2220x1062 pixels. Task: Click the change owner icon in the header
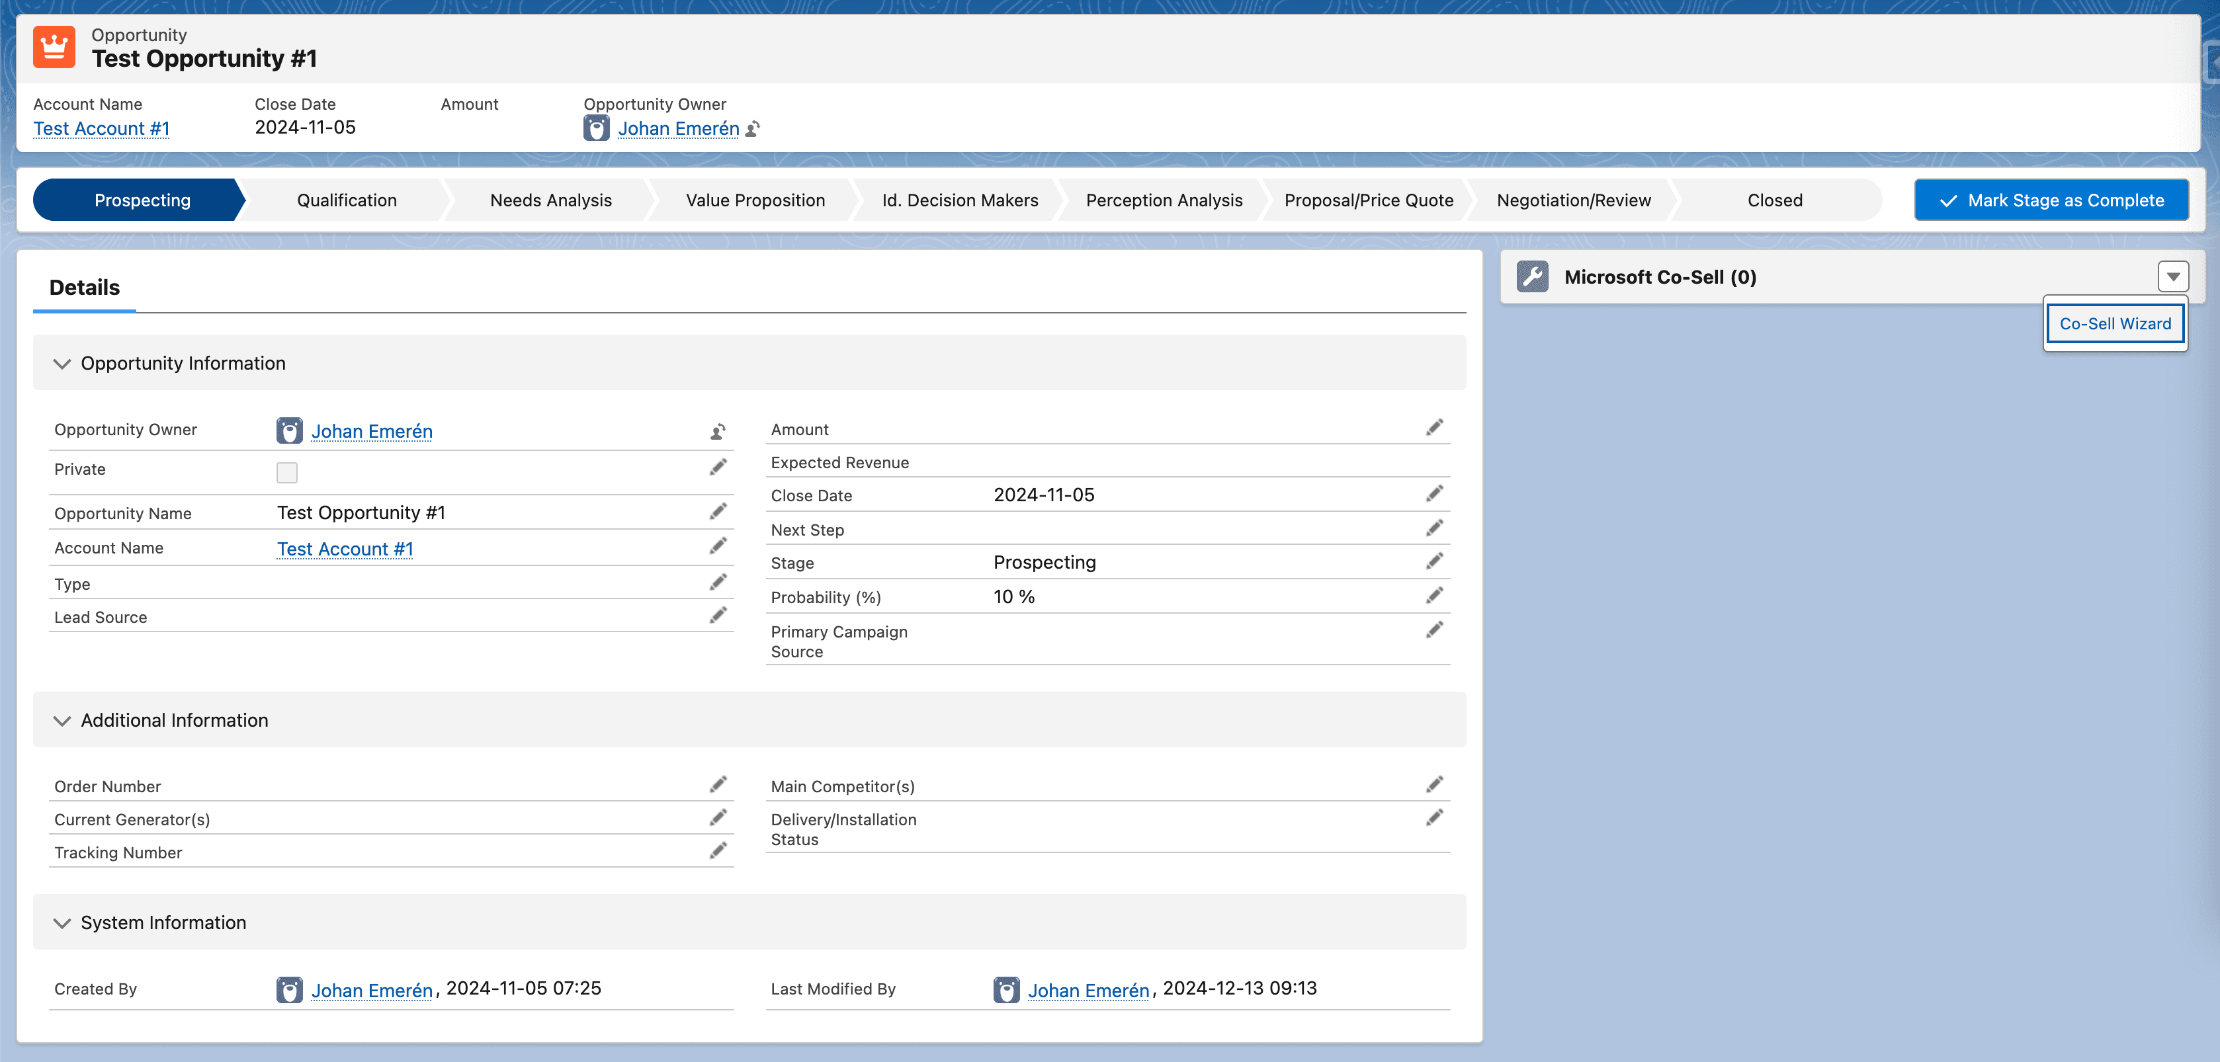[x=753, y=129]
